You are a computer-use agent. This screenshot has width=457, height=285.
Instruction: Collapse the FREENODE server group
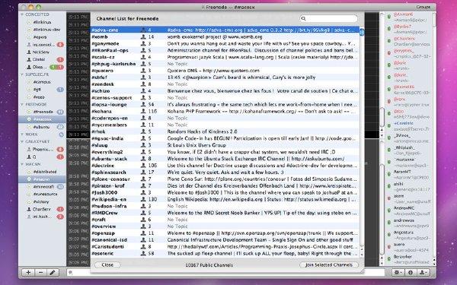point(22,104)
